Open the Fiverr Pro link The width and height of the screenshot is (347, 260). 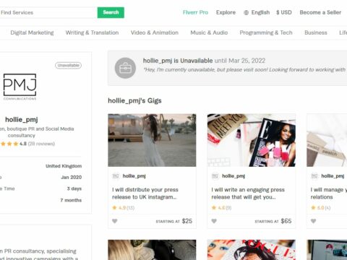coord(195,12)
